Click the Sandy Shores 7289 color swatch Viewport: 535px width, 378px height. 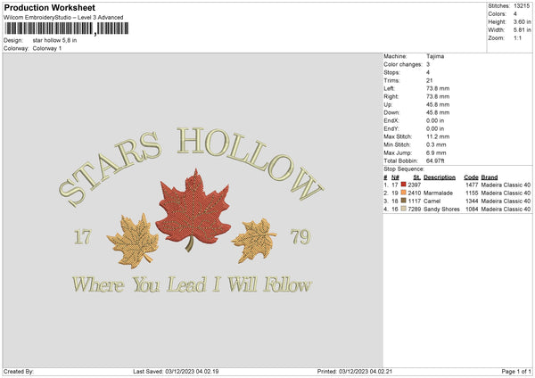click(403, 209)
